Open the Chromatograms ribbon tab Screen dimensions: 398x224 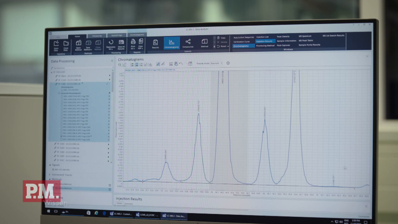click(x=137, y=35)
